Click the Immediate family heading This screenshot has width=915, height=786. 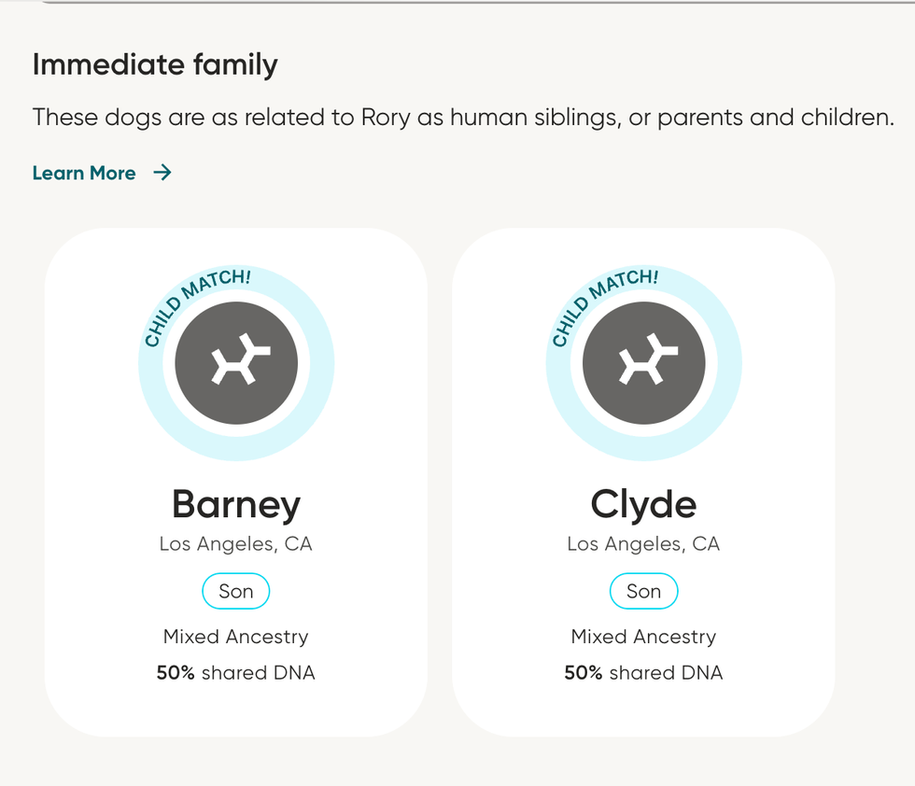click(154, 64)
